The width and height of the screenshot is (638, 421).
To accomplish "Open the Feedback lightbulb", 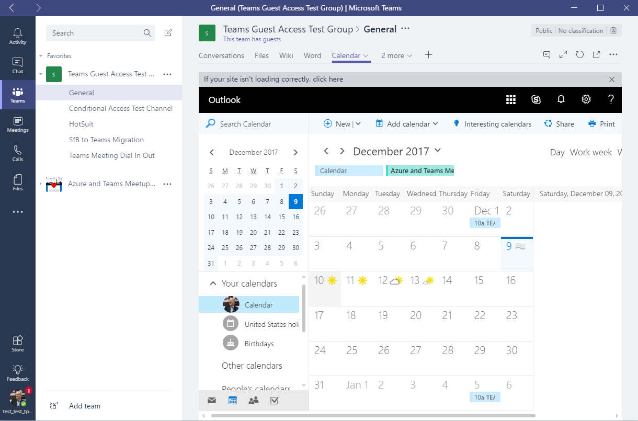I will point(18,373).
